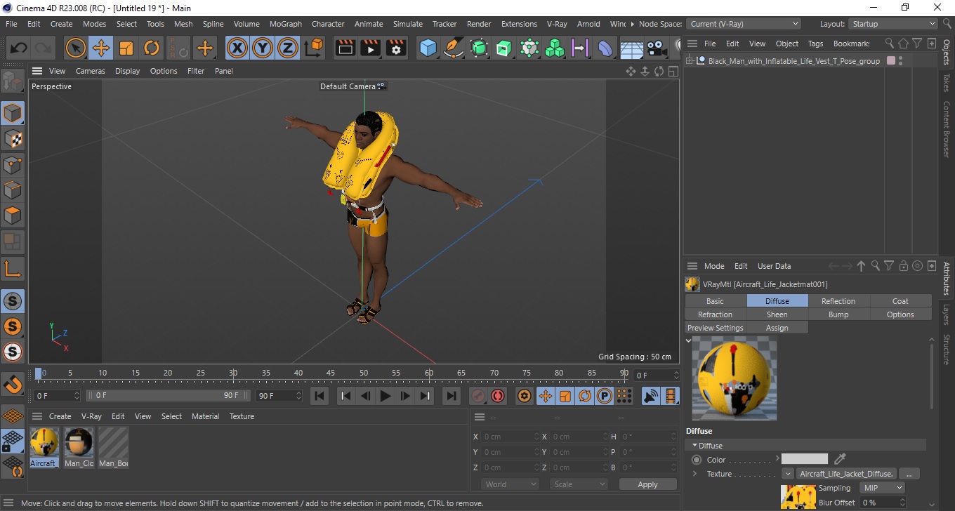Image resolution: width=955 pixels, height=511 pixels.
Task: Select Texture mode checkered cube
Action: 13,139
